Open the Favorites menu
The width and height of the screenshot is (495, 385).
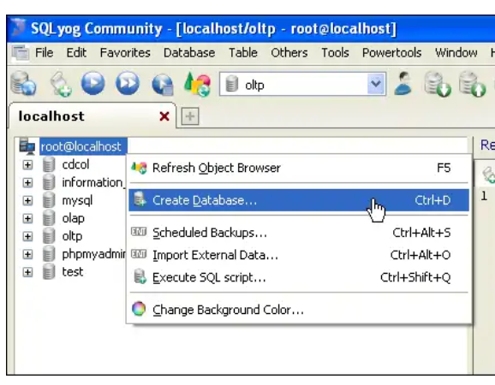[125, 52]
